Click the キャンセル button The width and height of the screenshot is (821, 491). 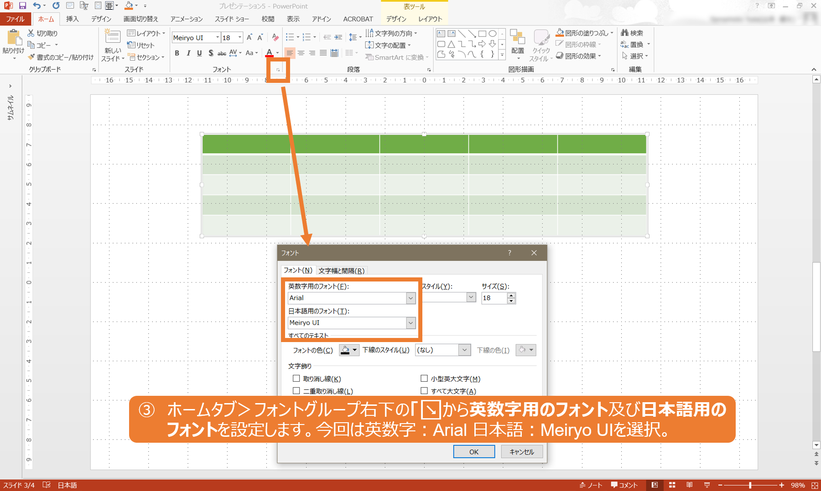[522, 451]
